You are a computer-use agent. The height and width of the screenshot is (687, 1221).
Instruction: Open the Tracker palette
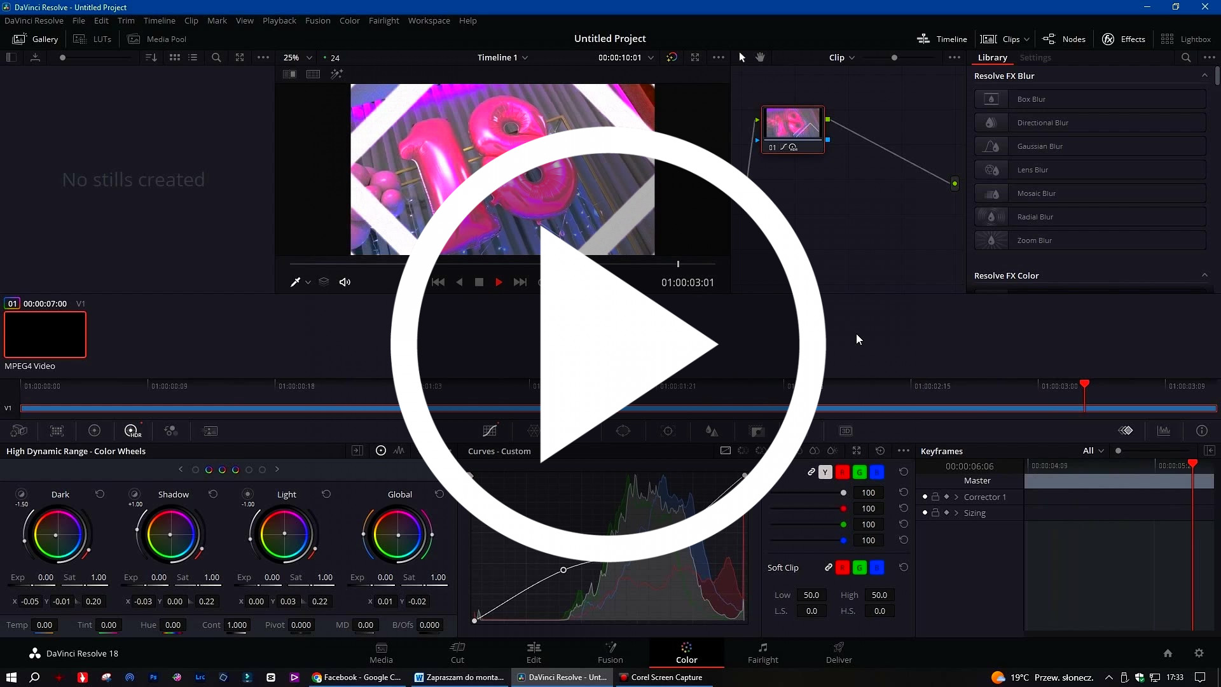(668, 431)
